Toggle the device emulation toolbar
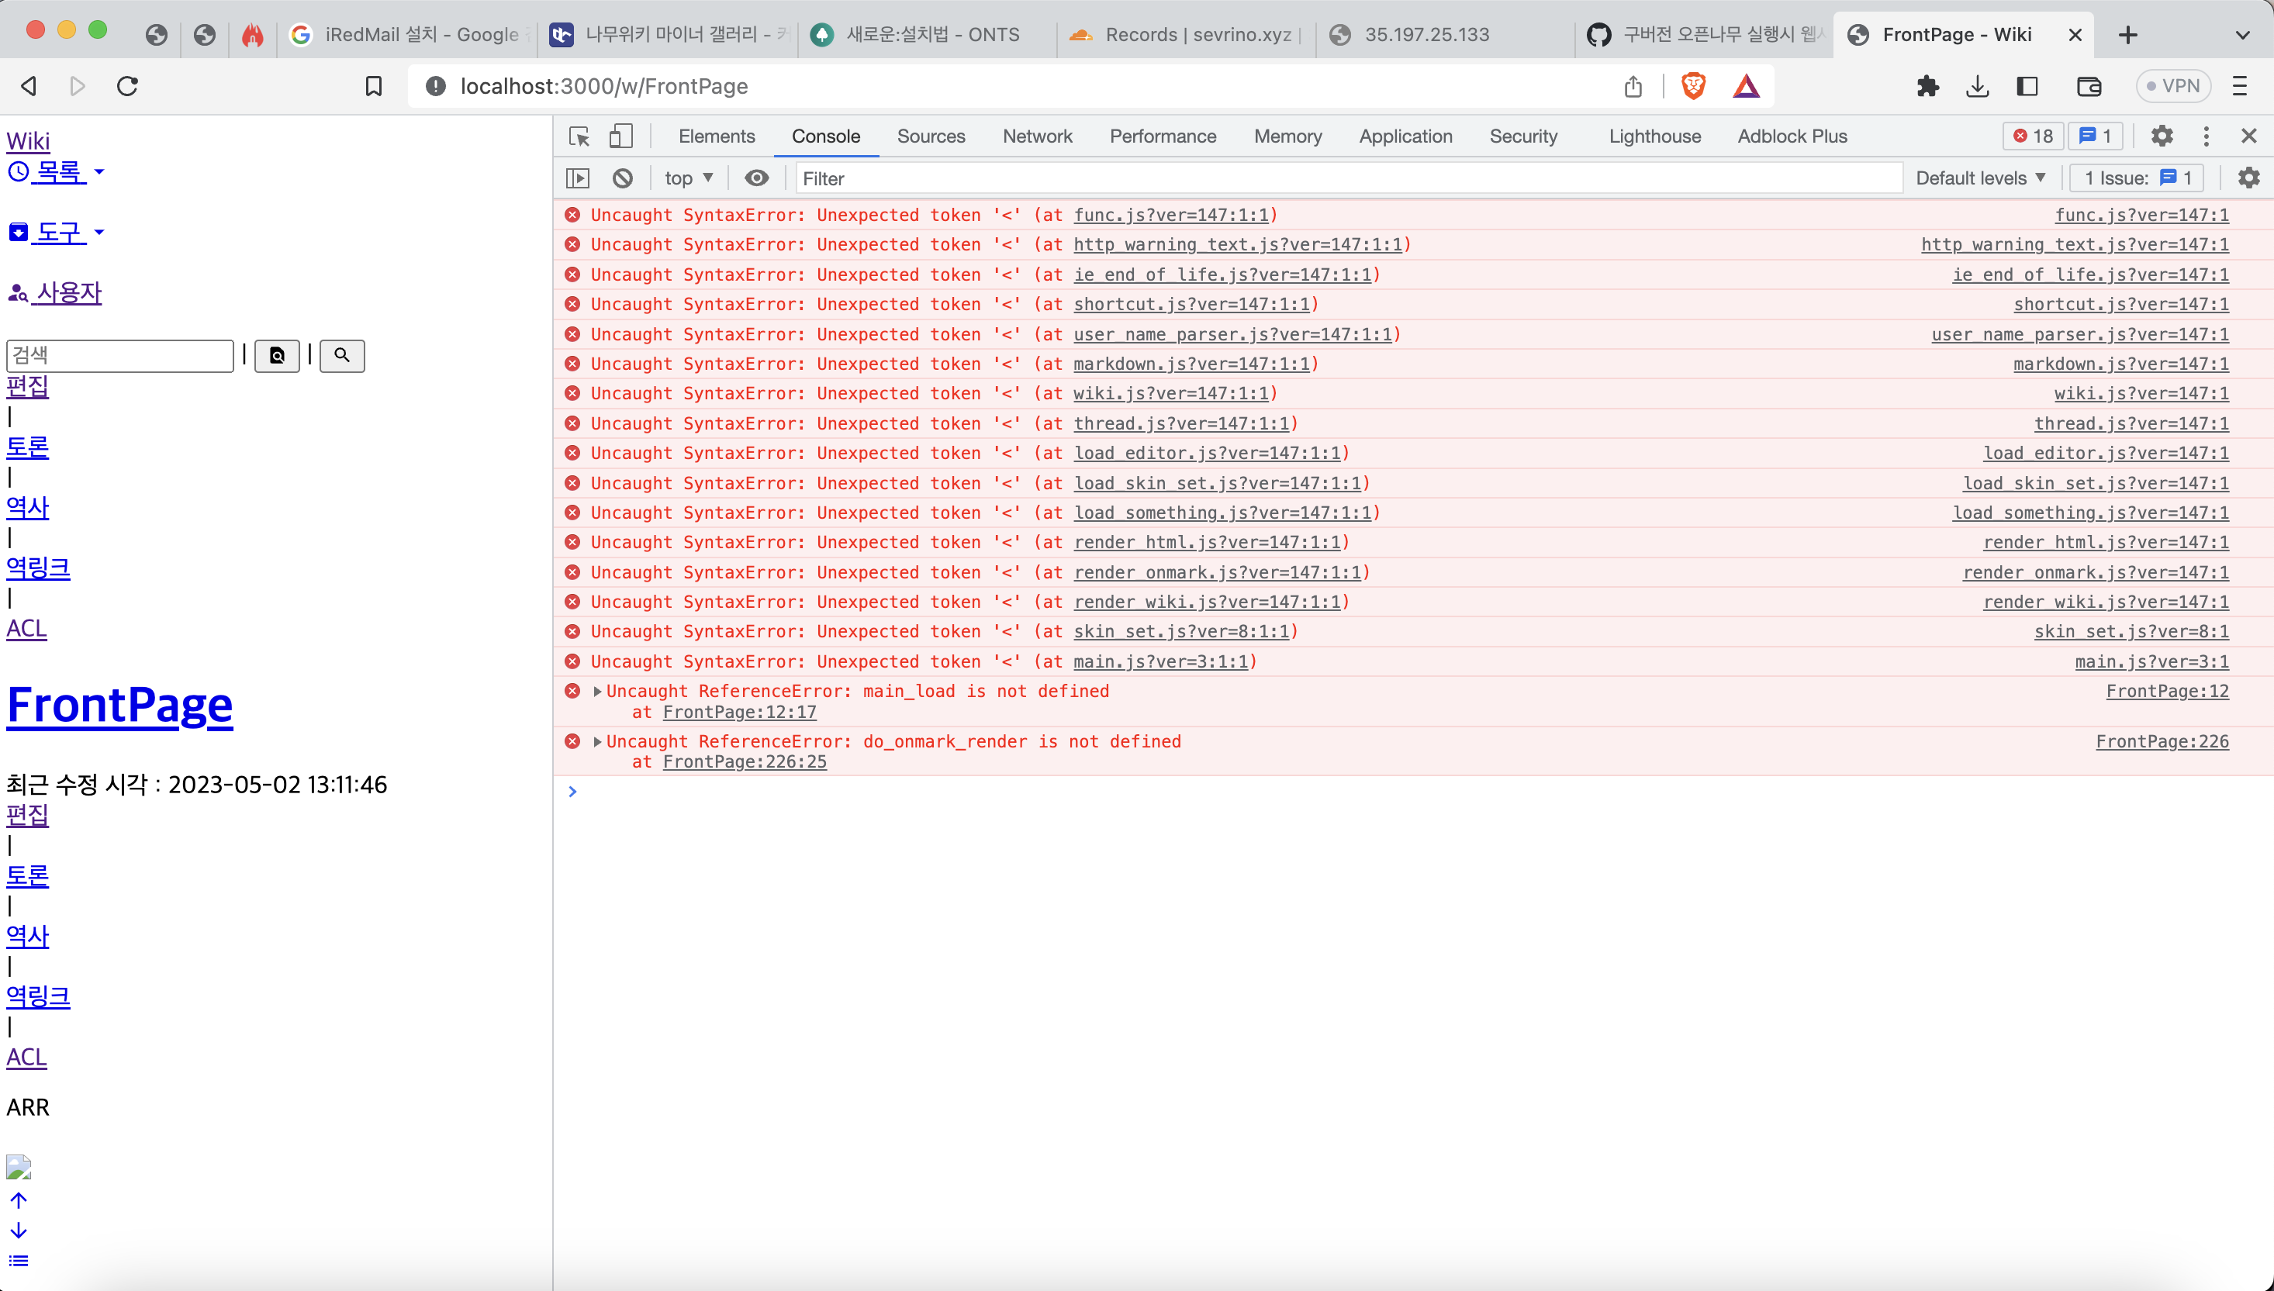 click(x=620, y=136)
